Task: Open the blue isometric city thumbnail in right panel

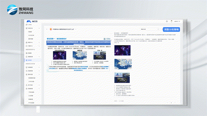Action: click(x=123, y=64)
